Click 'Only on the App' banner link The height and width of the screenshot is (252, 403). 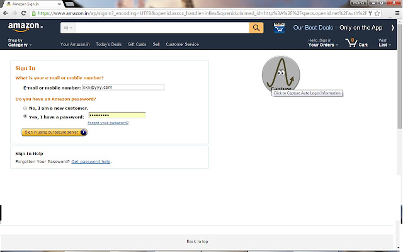(361, 28)
